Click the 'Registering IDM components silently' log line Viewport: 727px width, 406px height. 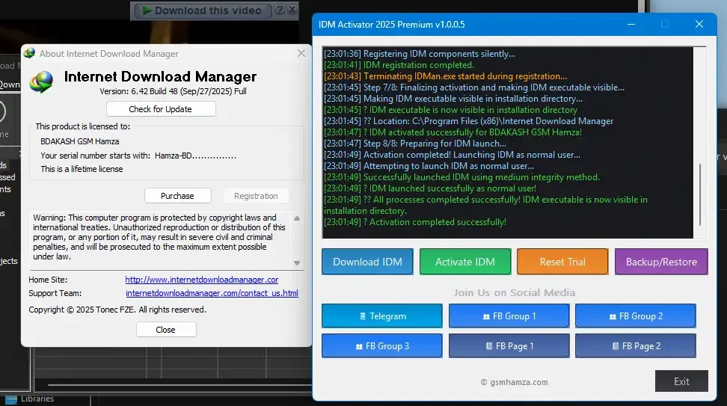420,54
